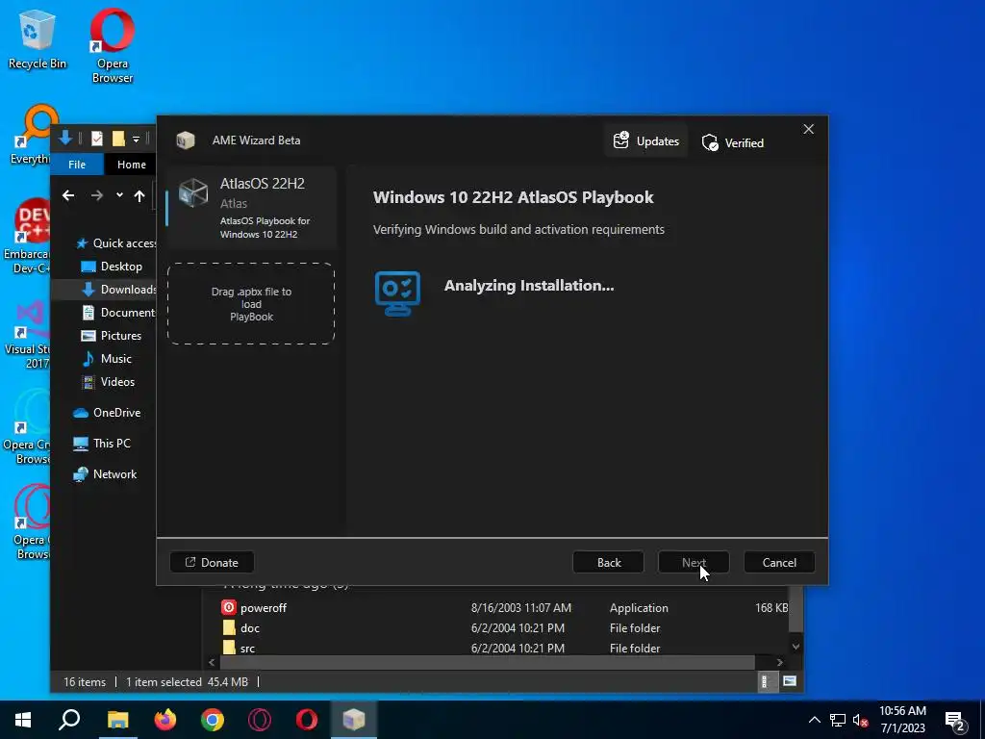
Task: Open File Explorer from the taskbar
Action: (x=117, y=720)
